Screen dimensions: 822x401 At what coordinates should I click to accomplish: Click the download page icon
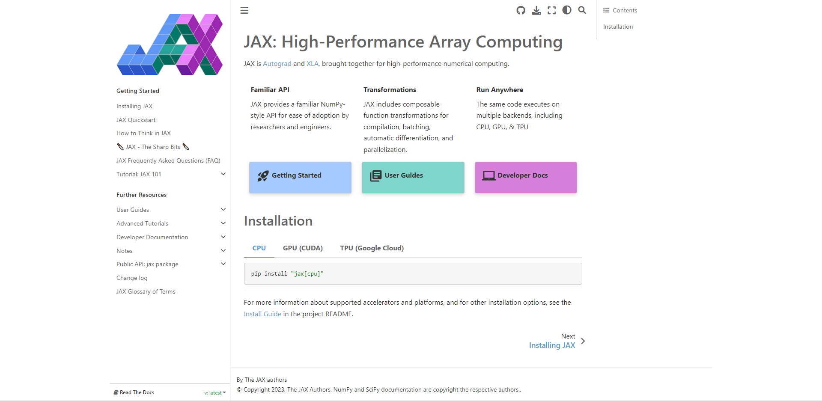tap(536, 10)
